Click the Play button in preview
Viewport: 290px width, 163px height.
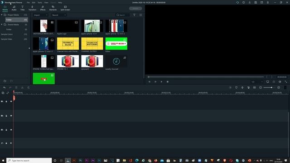161,81
